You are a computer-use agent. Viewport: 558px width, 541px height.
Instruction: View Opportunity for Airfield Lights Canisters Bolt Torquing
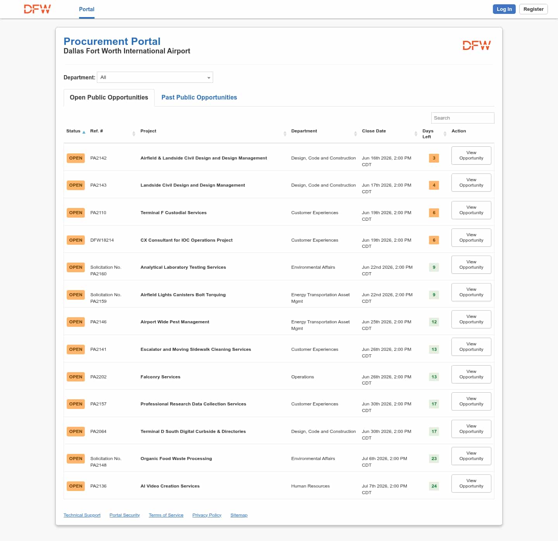[471, 292]
